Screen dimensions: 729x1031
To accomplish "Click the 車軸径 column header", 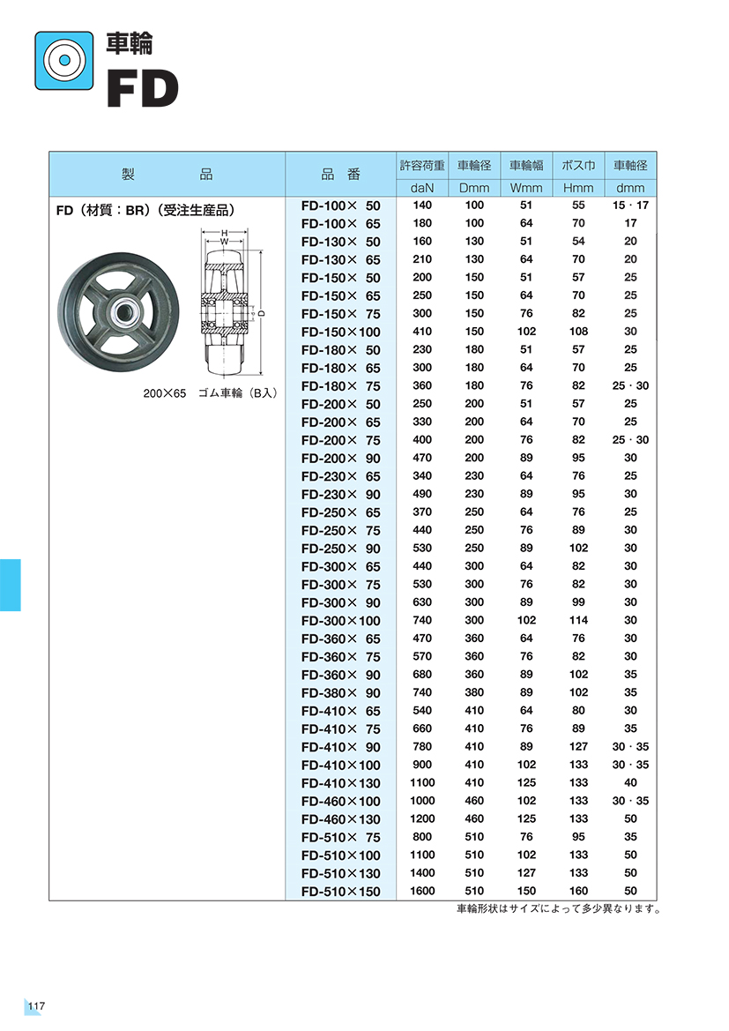I will pos(630,165).
